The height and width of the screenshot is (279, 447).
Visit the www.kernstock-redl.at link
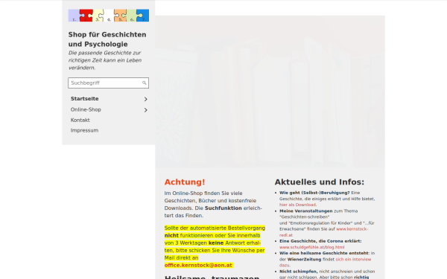(323, 232)
